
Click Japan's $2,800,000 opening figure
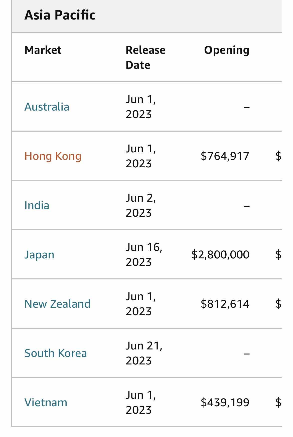[220, 255]
